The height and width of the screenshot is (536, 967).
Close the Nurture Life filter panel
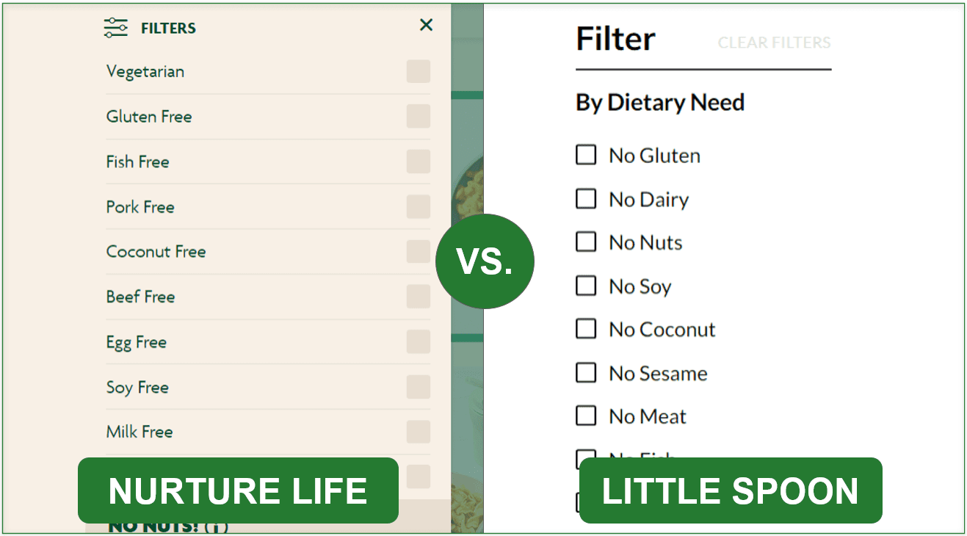click(x=426, y=24)
